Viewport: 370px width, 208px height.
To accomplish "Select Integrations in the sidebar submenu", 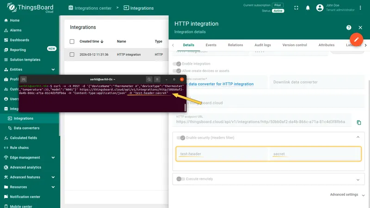I will (30, 118).
